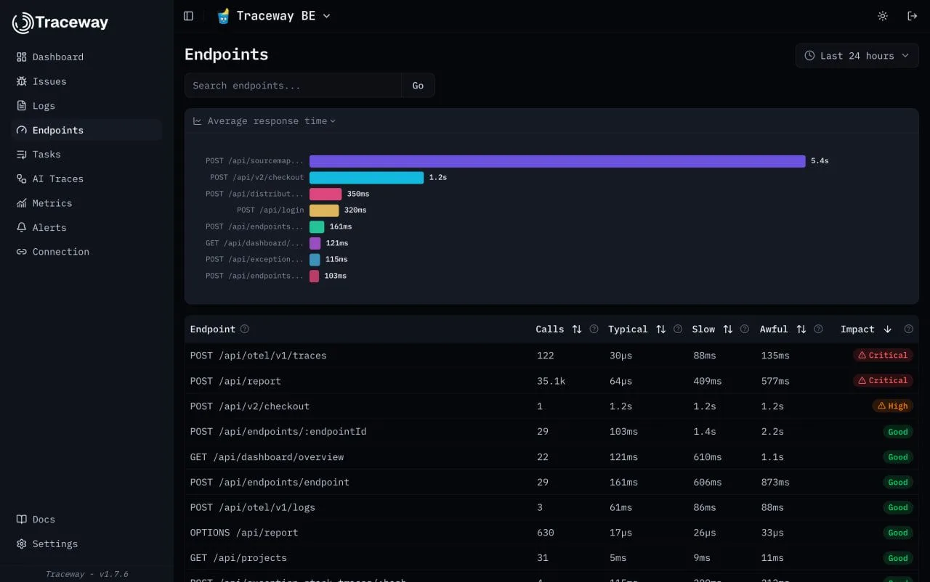The height and width of the screenshot is (582, 930).
Task: Open POST /api/v2/checkout table row
Action: pyautogui.click(x=551, y=406)
